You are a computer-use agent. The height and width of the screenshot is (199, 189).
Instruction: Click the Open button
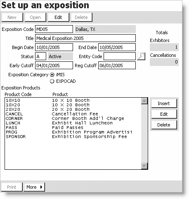pyautogui.click(x=35, y=17)
